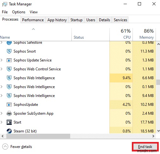The width and height of the screenshot is (160, 154).
Task: Switch to the App history tab
Action: coord(57,20)
